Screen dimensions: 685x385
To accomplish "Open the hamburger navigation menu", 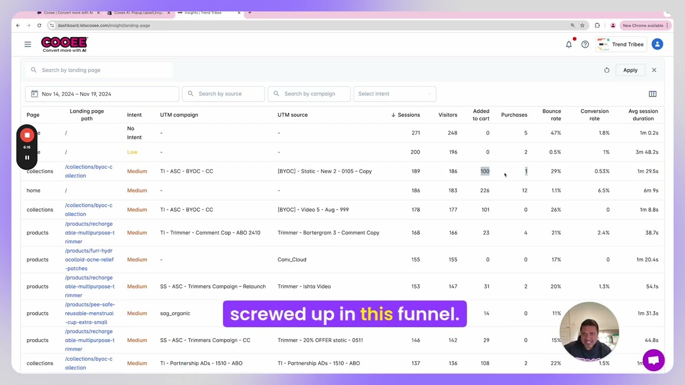I will pyautogui.click(x=28, y=44).
